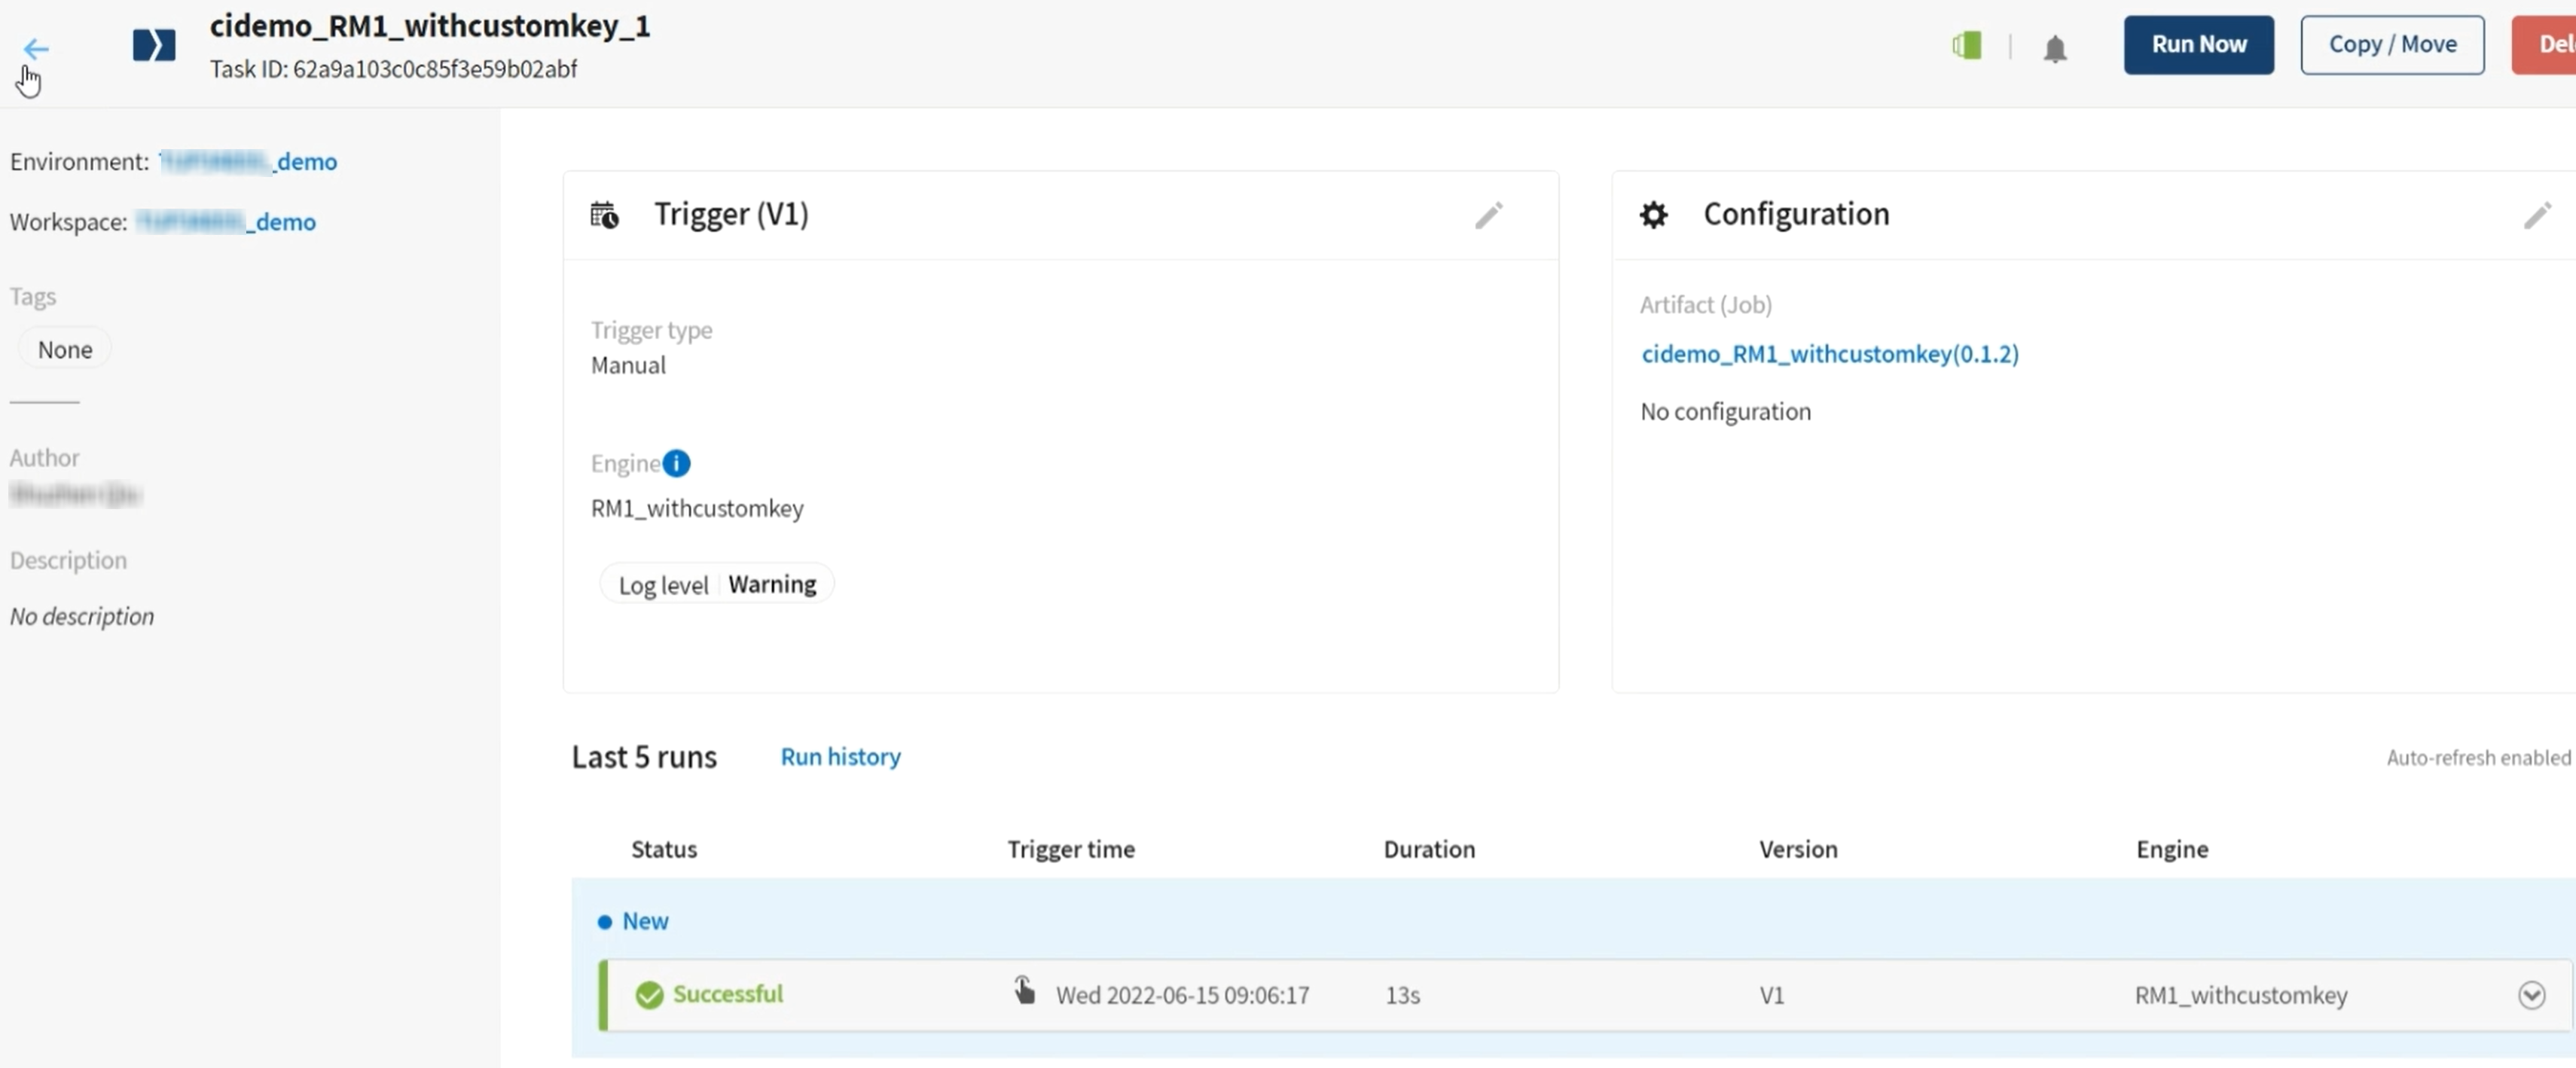Open the cidemo_RM1_withcustomkey(0.1.2) artifact link

[1829, 353]
